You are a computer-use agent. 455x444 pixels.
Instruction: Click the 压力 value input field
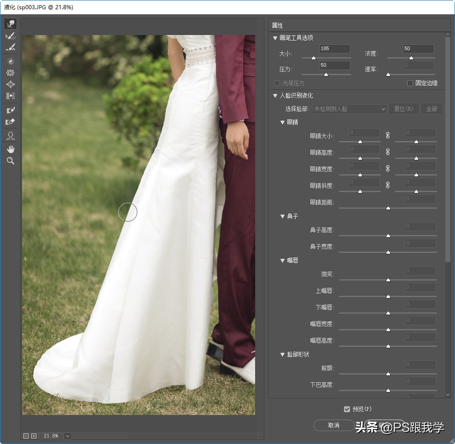pos(335,65)
